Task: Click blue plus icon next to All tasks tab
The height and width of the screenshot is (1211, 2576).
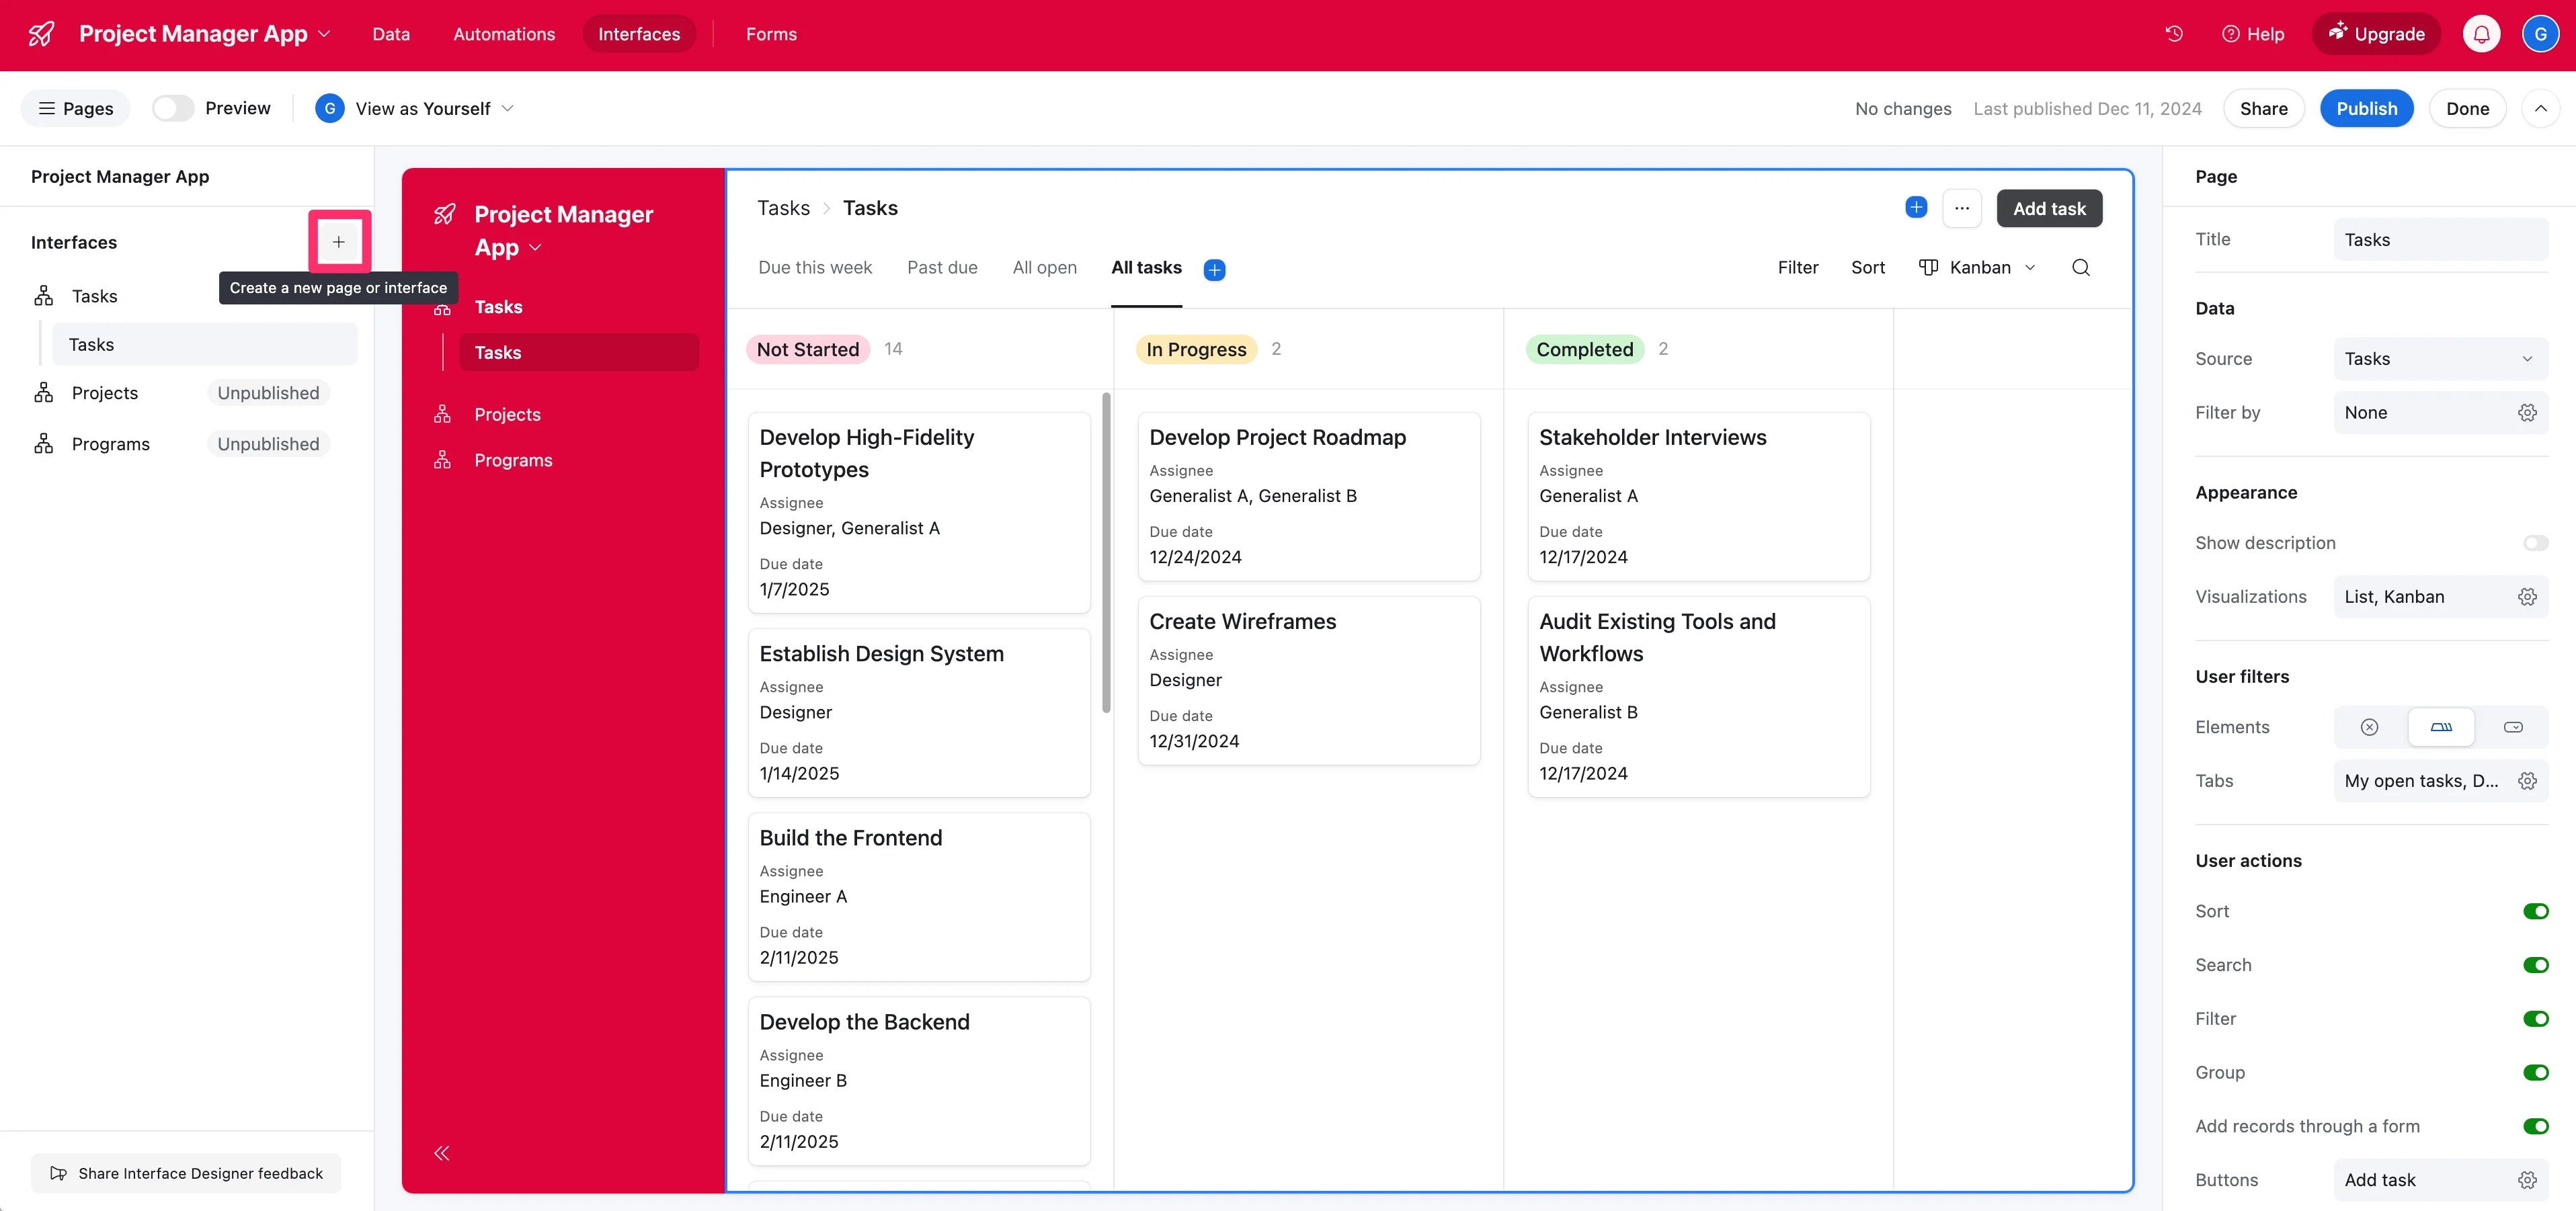Action: (1214, 270)
